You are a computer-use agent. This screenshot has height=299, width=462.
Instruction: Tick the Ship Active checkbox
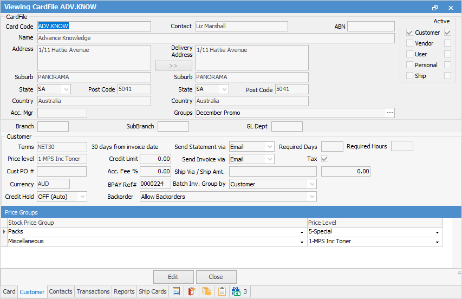447,76
